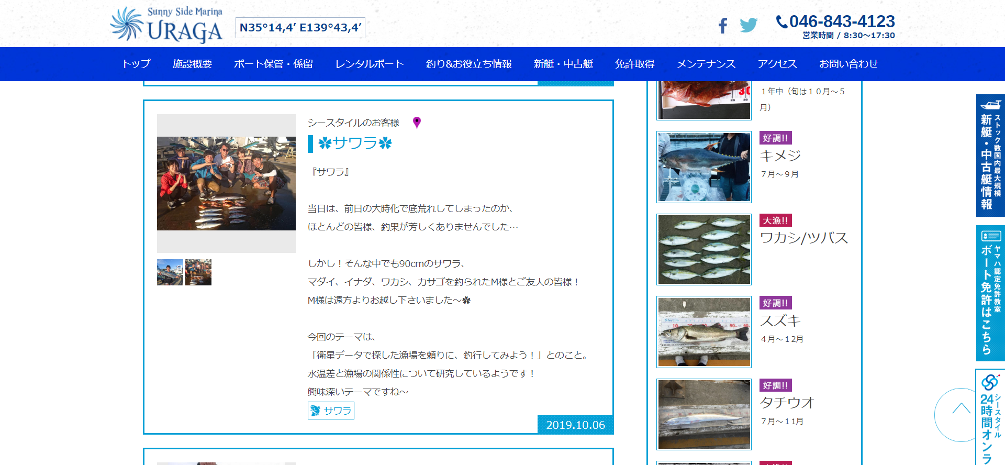Select the first small thumbnail under the photo

(x=170, y=272)
